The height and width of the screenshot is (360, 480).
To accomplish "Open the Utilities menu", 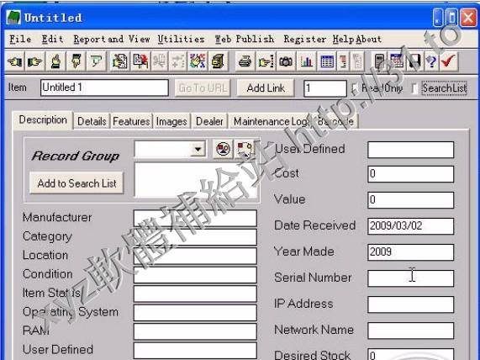I will [x=181, y=40].
